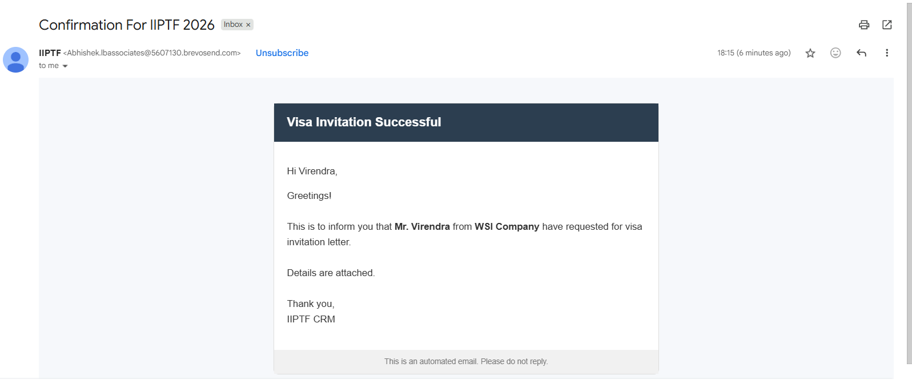Open the three-dot More options menu

pyautogui.click(x=887, y=53)
